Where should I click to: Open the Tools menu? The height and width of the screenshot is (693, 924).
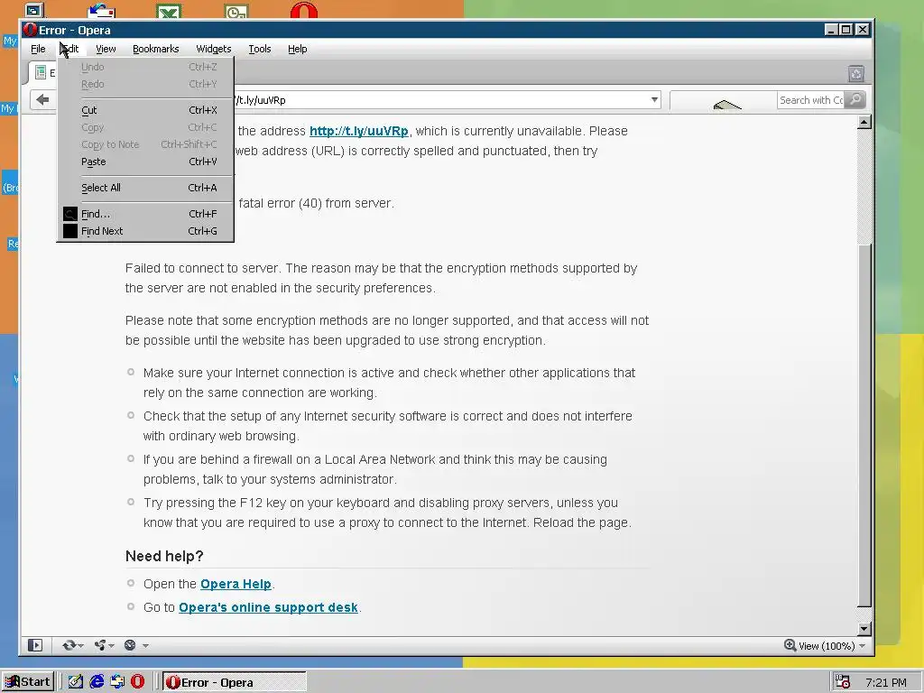(259, 49)
